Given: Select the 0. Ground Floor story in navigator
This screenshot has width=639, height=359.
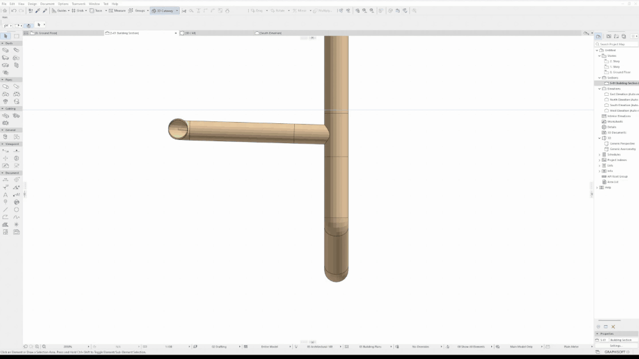Looking at the screenshot, I should click(620, 72).
